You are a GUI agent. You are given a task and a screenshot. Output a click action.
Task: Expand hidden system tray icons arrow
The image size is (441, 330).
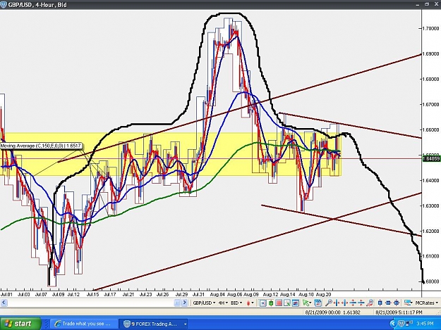click(393, 324)
